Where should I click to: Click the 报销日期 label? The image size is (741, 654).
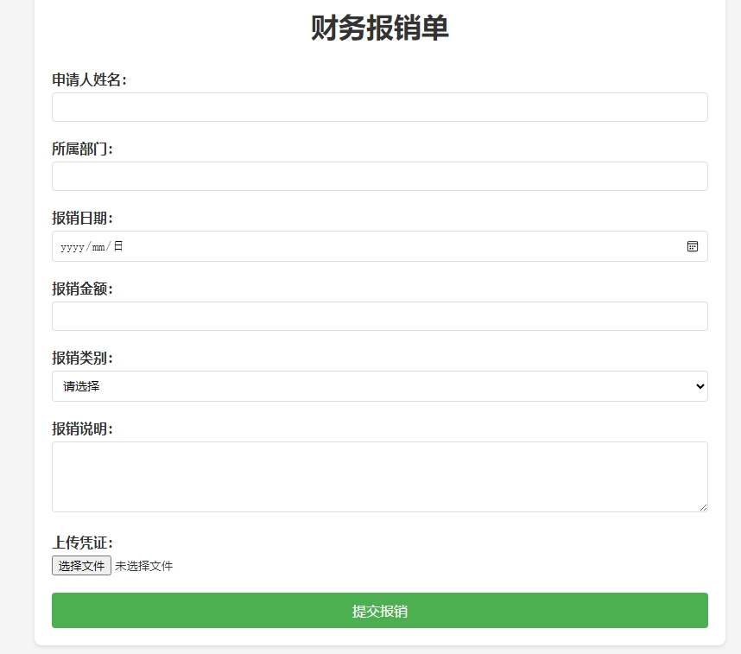(x=82, y=218)
